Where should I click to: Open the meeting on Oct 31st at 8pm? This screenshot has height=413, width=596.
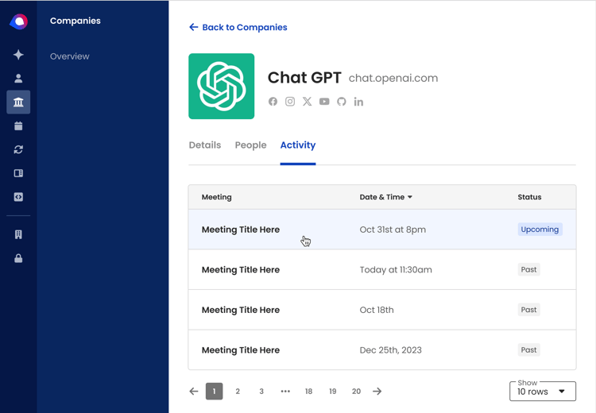382,230
